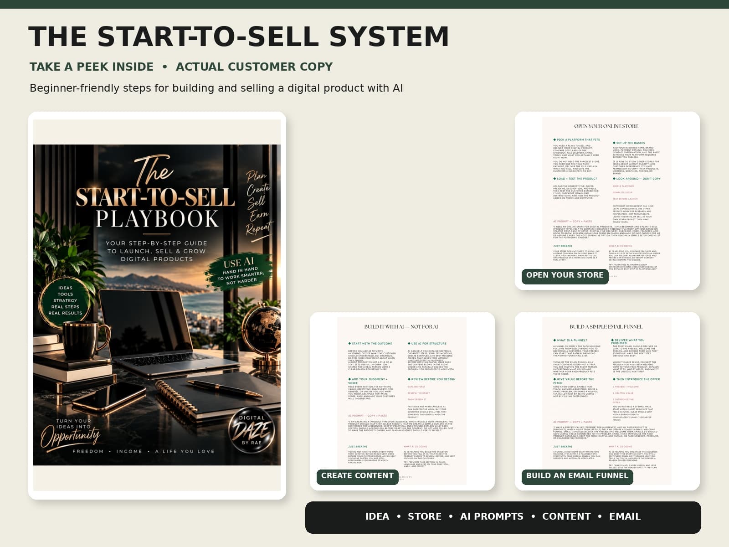Open the 'Open Your Online Store' page preview
Viewport: 729px width, 547px height.
[x=607, y=201]
